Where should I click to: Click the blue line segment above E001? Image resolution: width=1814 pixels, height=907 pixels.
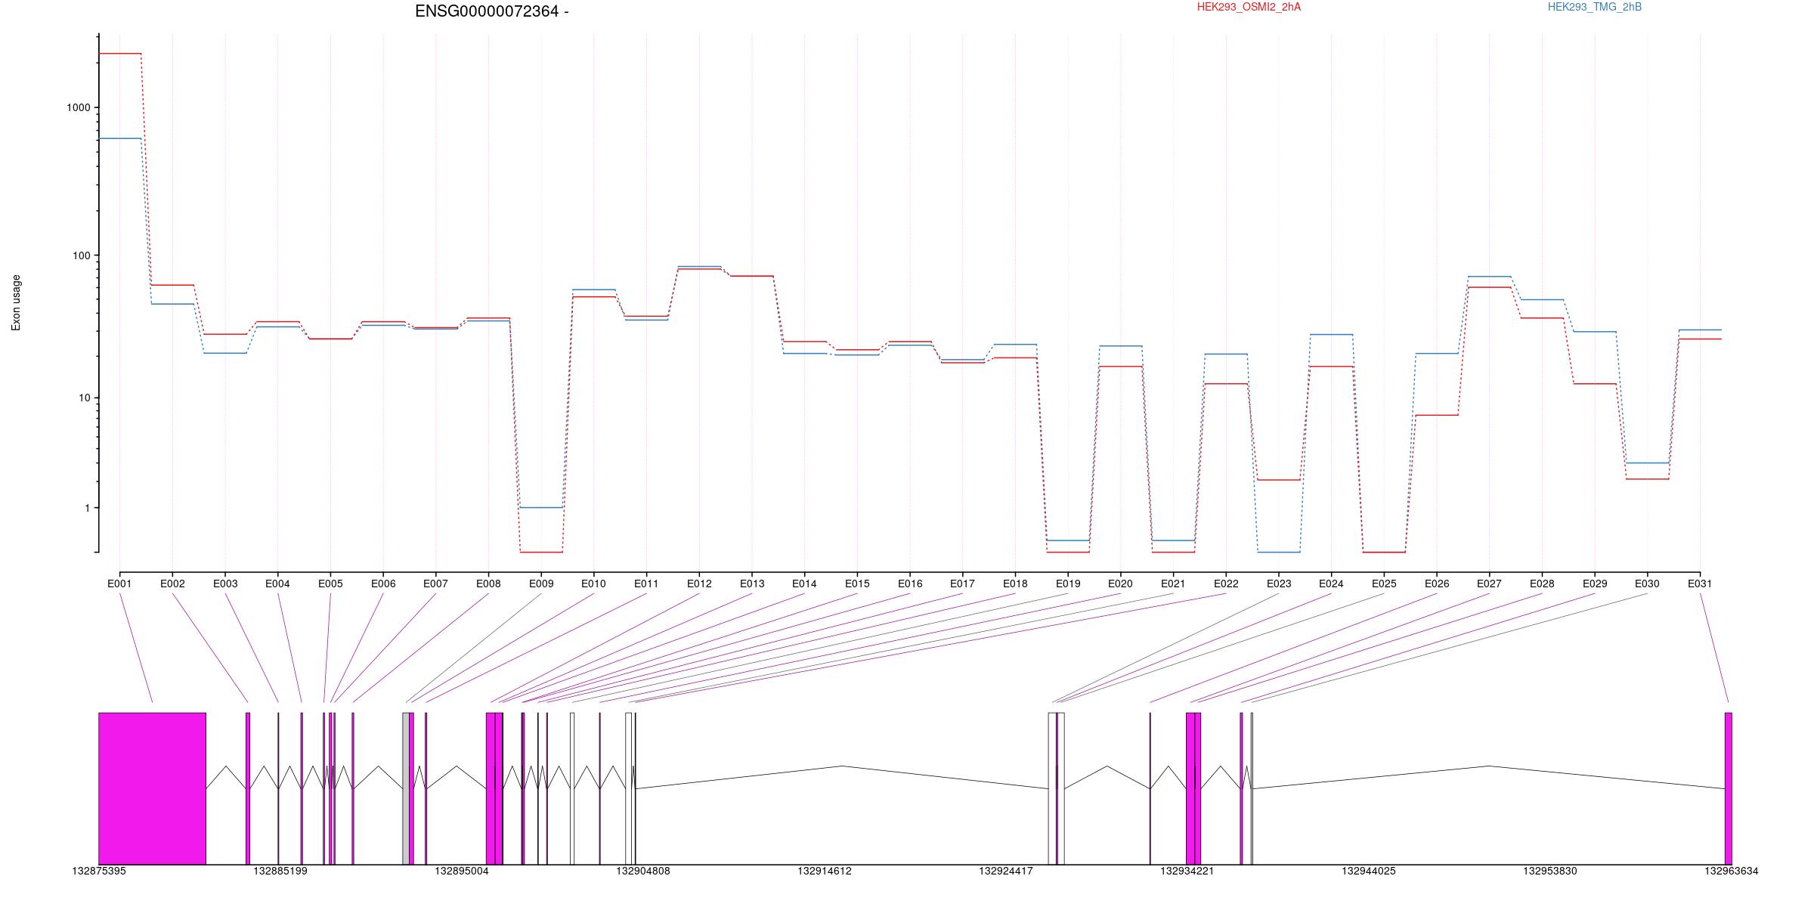(x=120, y=138)
